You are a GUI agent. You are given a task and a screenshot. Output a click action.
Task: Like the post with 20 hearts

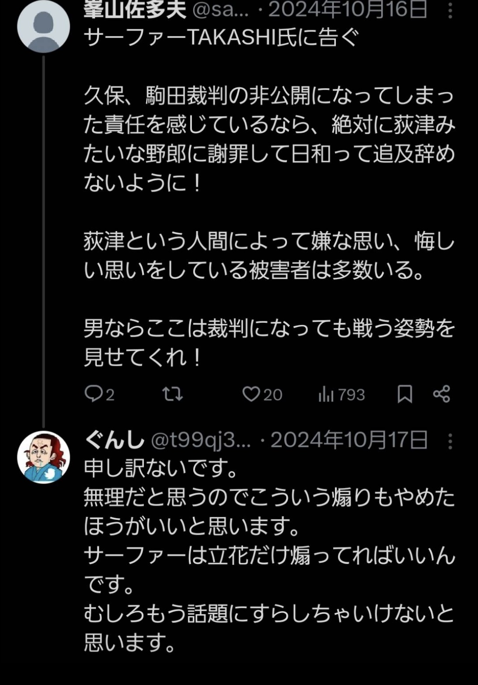pos(263,394)
